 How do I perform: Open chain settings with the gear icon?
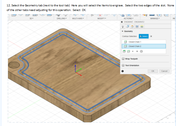pyautogui.click(x=141, y=51)
